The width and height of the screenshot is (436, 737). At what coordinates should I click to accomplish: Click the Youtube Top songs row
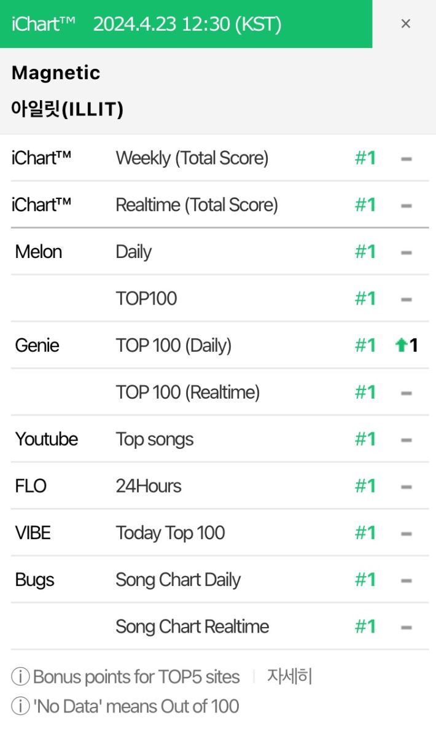220,439
